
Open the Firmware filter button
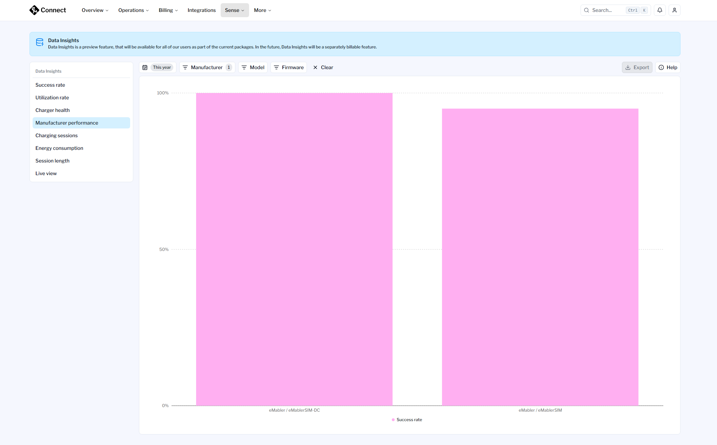point(289,67)
